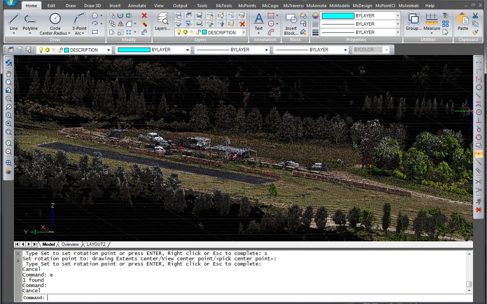Toggle the padlock on DESCRIPTION layer toolbar
This screenshot has width=487, height=304.
[x=60, y=50]
